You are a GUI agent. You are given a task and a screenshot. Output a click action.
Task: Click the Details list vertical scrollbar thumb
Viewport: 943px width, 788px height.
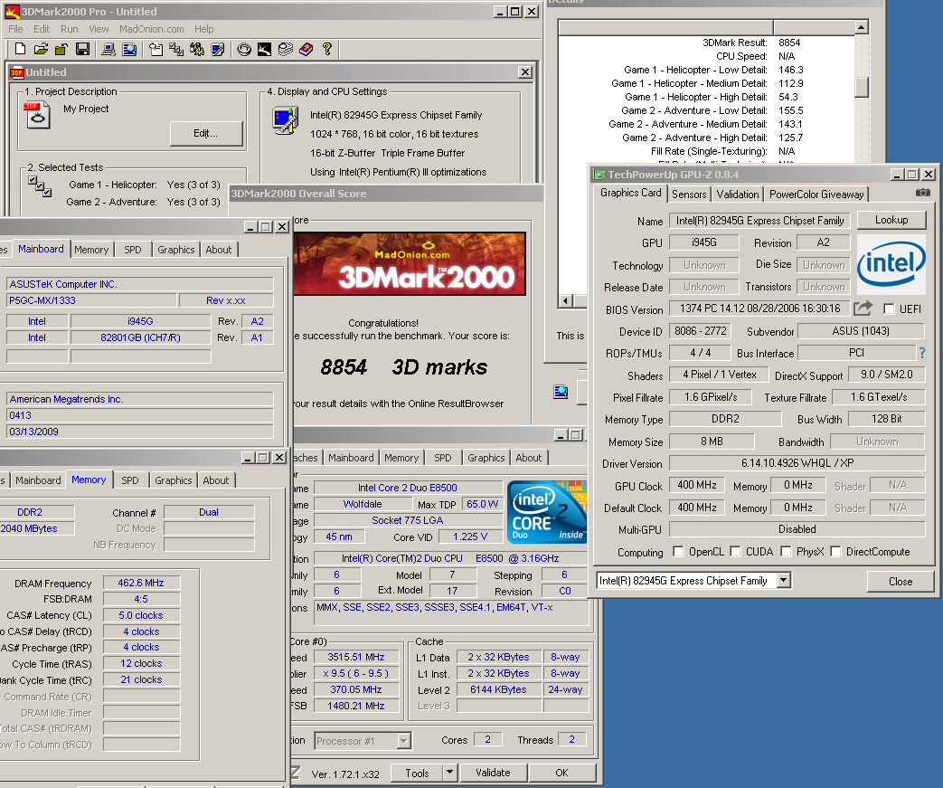[x=862, y=87]
